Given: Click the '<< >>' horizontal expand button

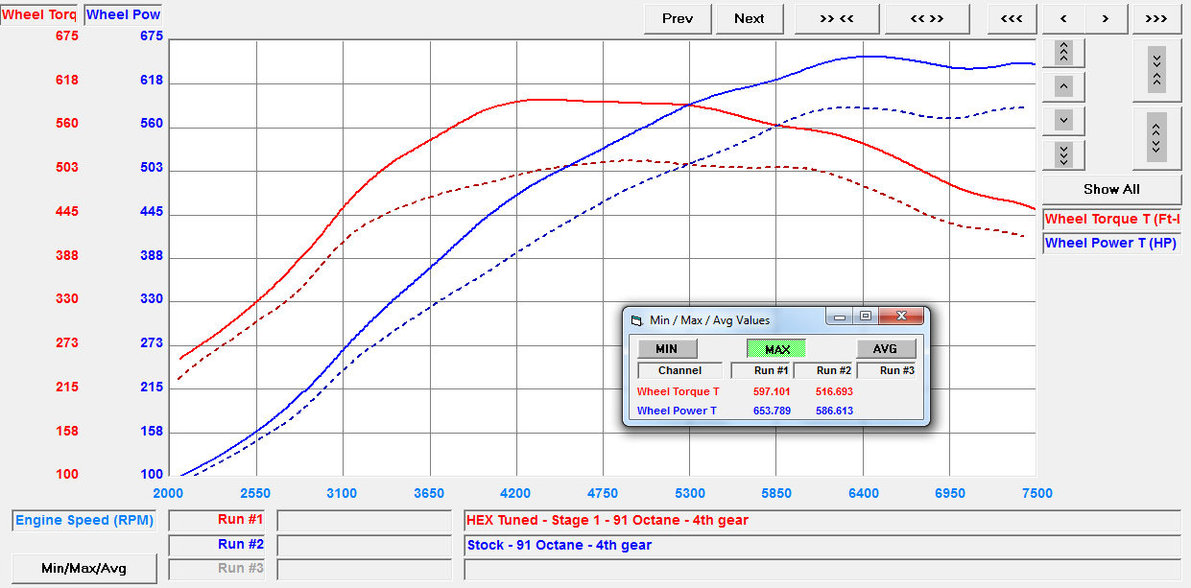Looking at the screenshot, I should click(x=927, y=18).
